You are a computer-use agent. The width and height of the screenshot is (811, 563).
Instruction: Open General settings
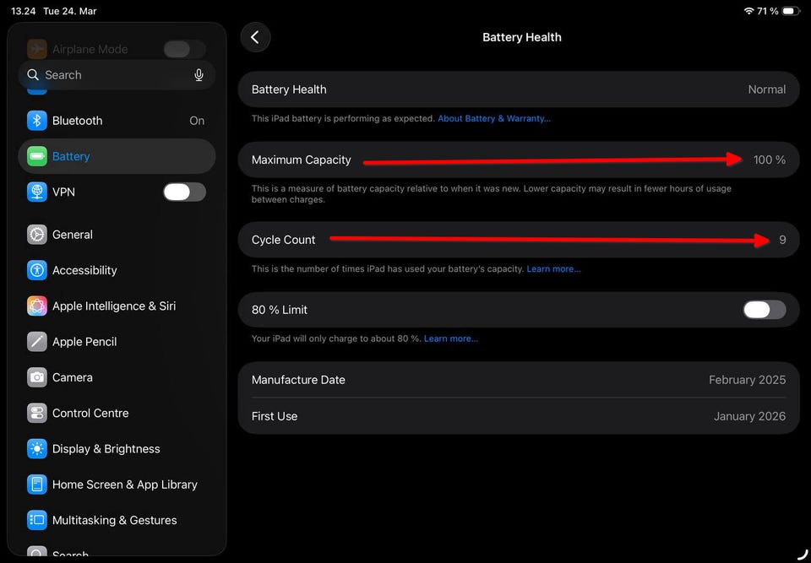[x=73, y=235]
